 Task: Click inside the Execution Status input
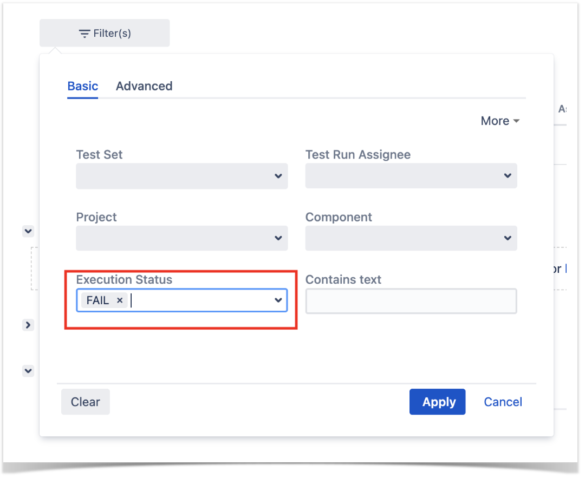[201, 300]
